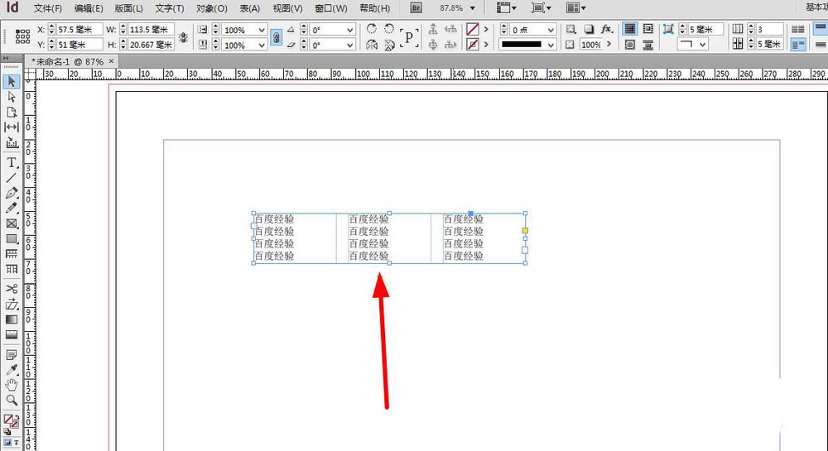Viewport: 828px width, 451px height.
Task: Open the View Options dropdown
Action: tap(507, 8)
